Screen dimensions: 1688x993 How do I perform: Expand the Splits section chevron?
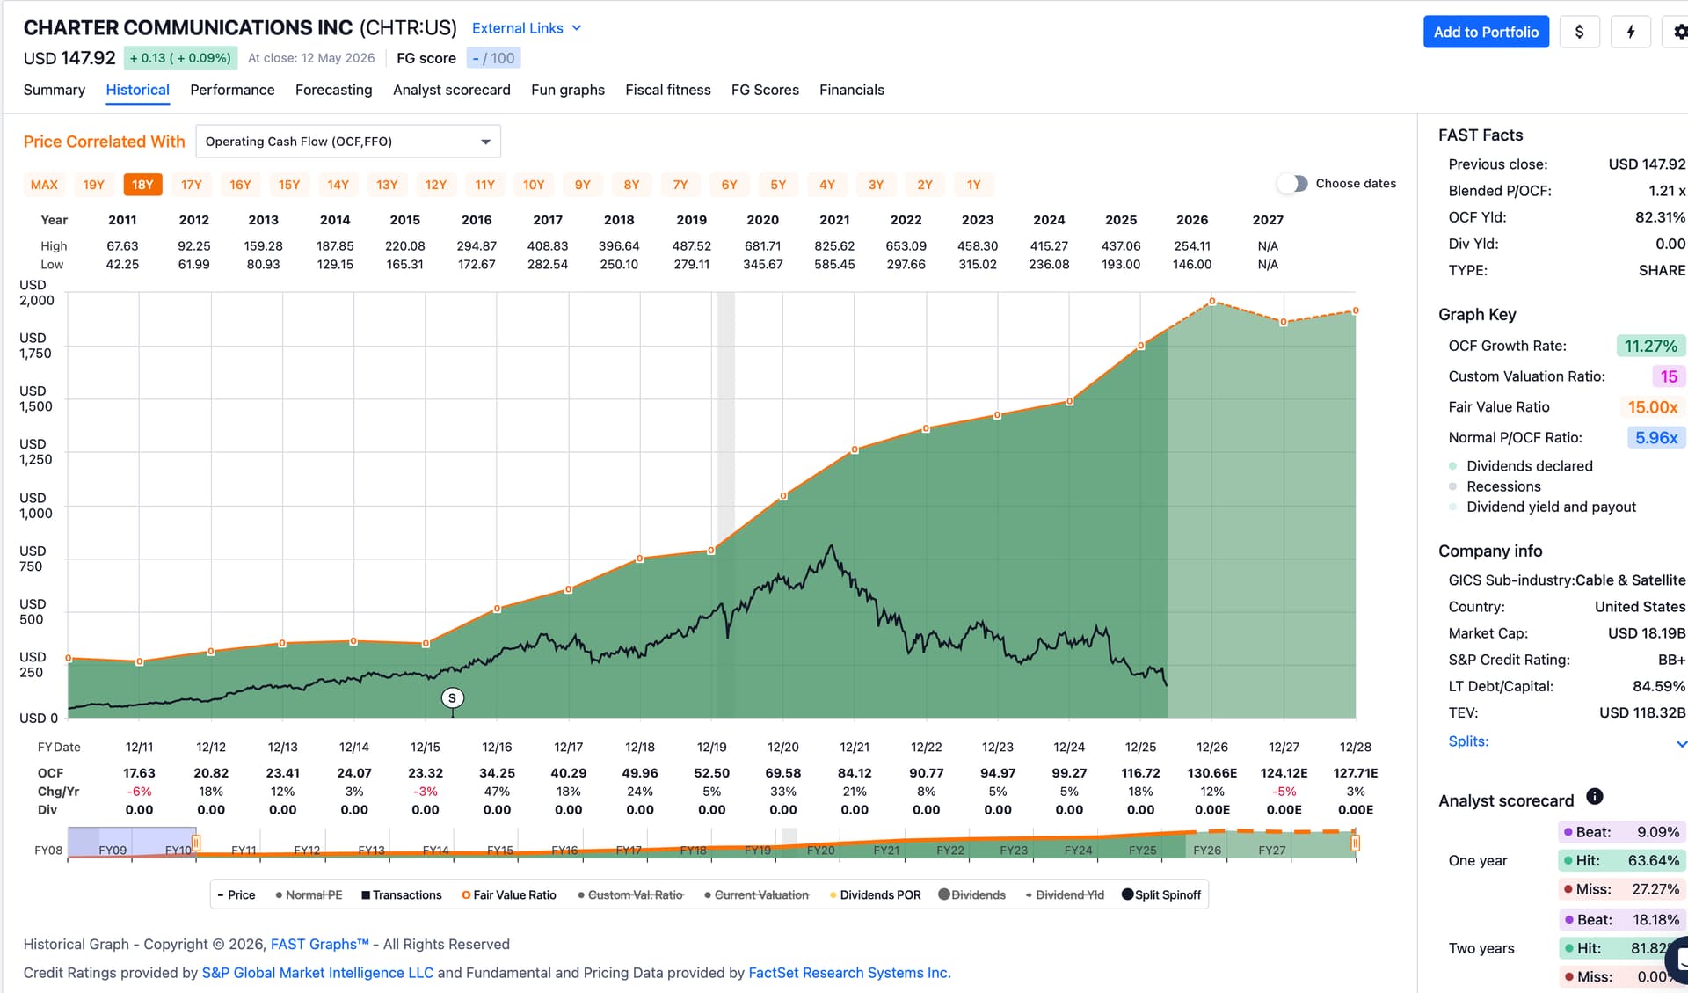tap(1681, 743)
